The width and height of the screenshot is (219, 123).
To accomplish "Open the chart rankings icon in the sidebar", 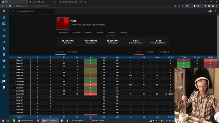I will click(x=4, y=60).
